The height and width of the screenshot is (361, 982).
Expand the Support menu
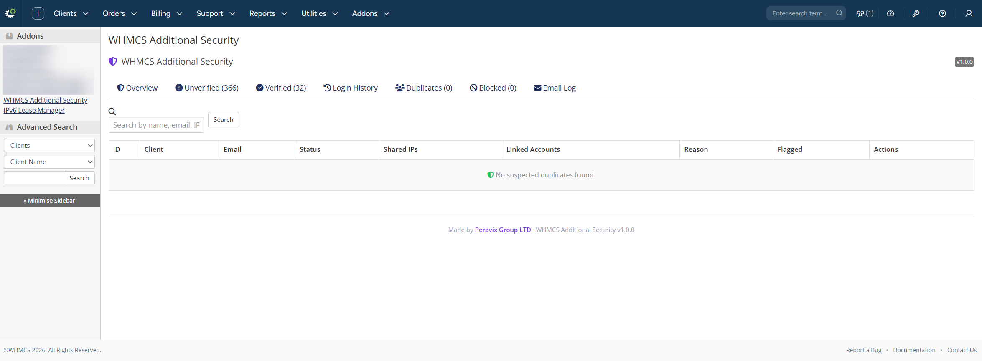pos(216,13)
